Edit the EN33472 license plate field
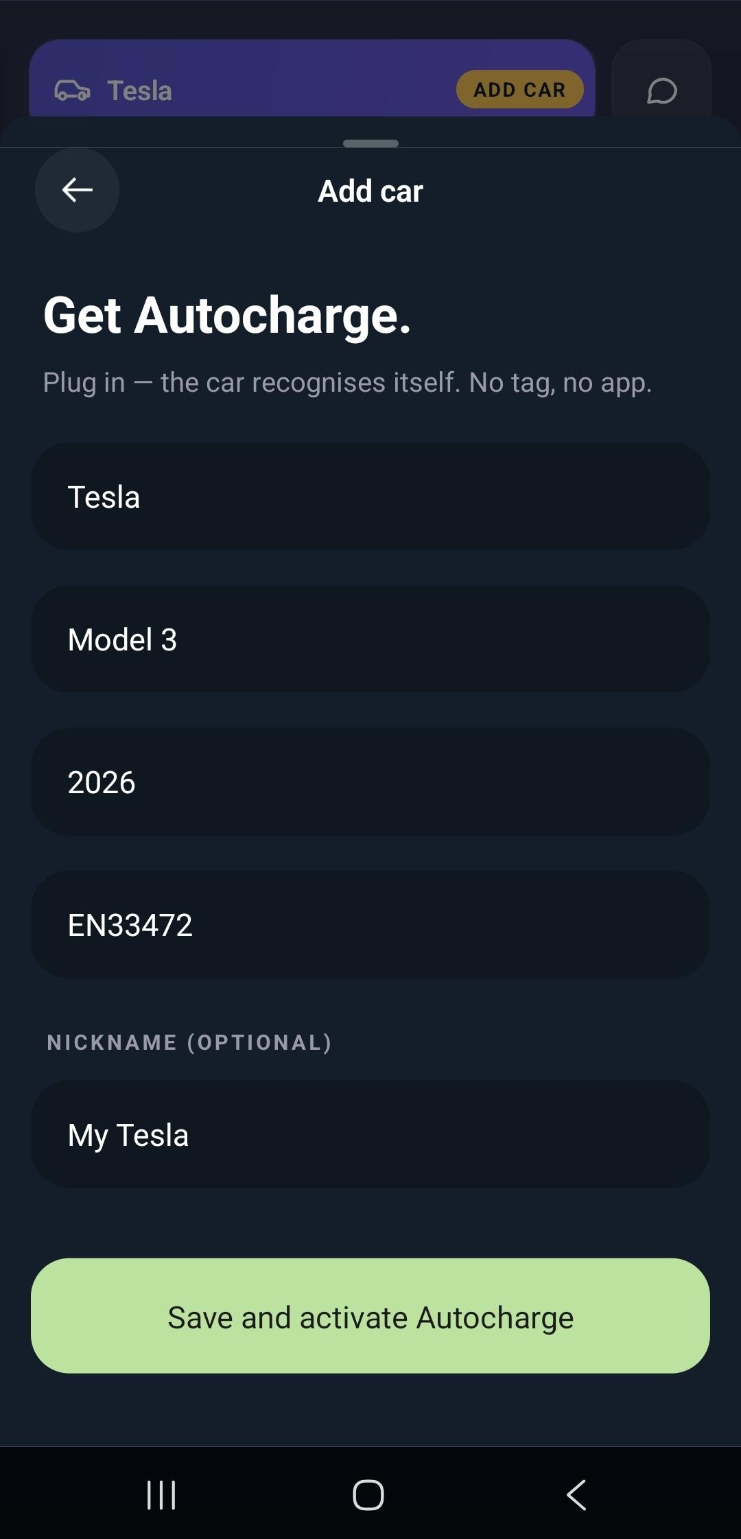The height and width of the screenshot is (1539, 741). click(370, 924)
